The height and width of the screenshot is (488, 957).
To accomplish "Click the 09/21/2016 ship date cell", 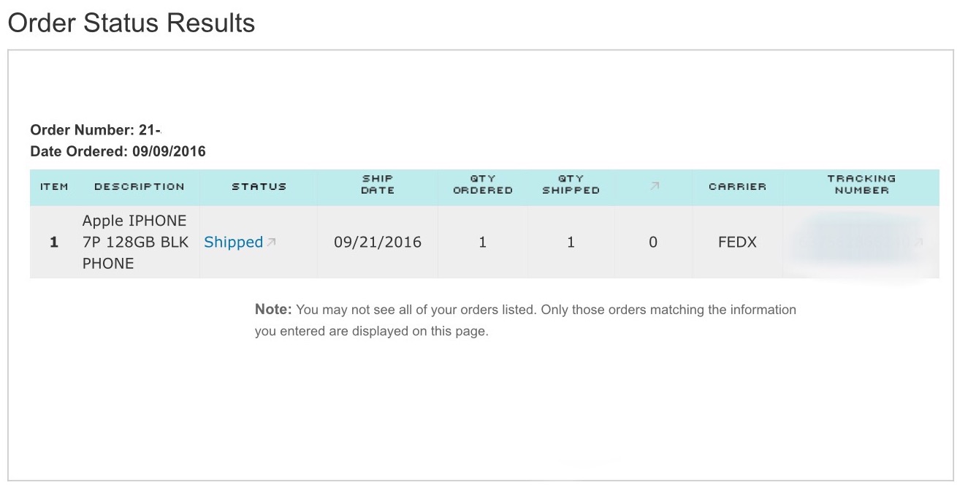I will [x=378, y=242].
